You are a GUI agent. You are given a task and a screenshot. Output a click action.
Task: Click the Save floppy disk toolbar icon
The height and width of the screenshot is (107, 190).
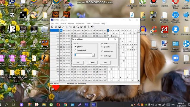(x=59, y=27)
